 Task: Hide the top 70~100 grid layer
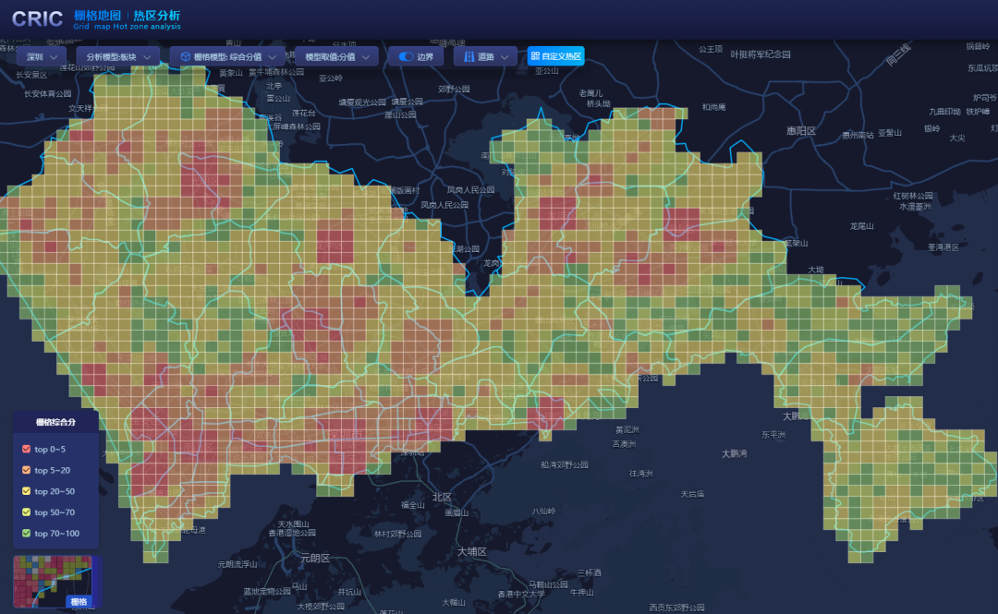27,533
